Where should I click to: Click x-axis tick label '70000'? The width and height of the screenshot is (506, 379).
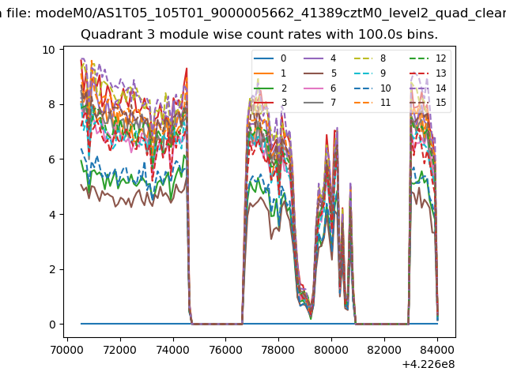point(67,350)
